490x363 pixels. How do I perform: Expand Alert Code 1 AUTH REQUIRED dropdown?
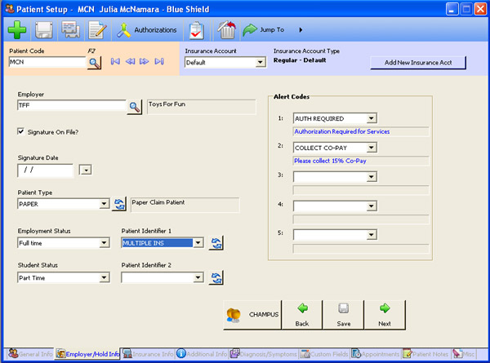click(x=371, y=119)
